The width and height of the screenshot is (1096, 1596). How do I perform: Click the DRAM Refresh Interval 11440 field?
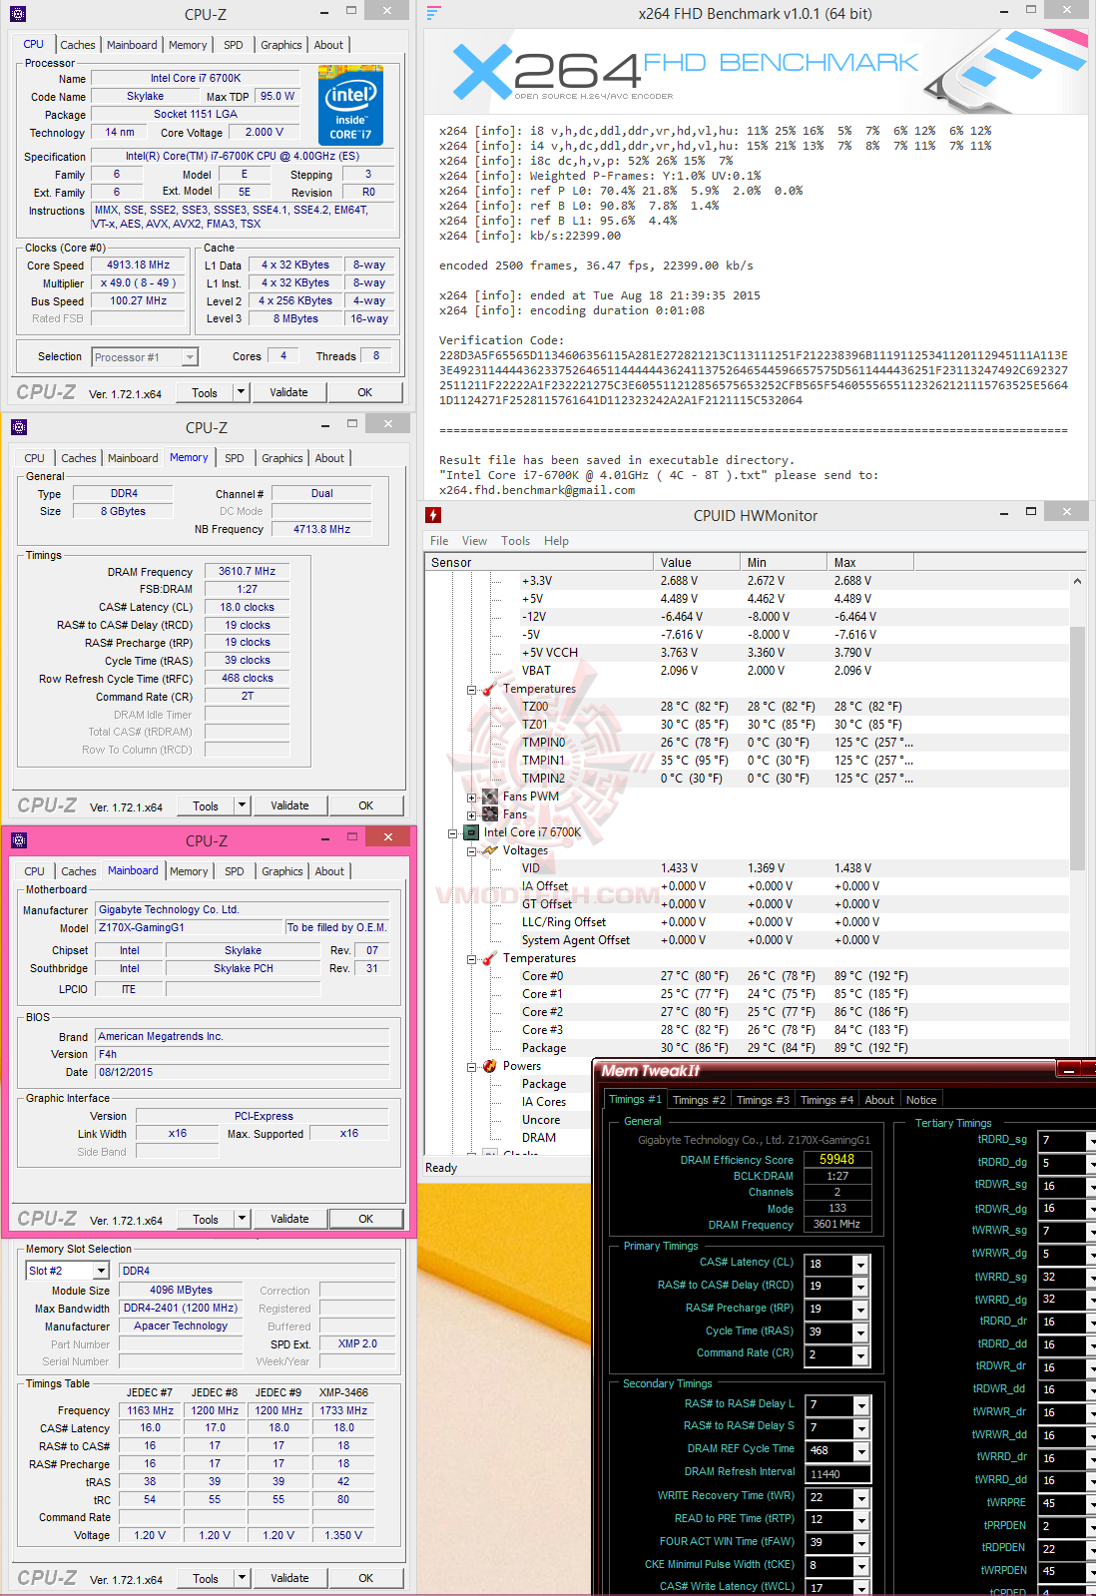837,1474
